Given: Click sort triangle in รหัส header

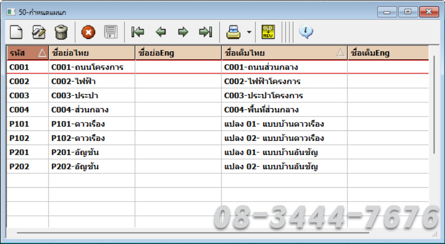Looking at the screenshot, I should 42,53.
